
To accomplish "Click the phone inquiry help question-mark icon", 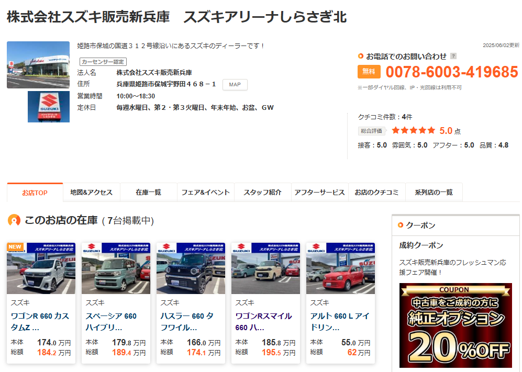I will (453, 56).
